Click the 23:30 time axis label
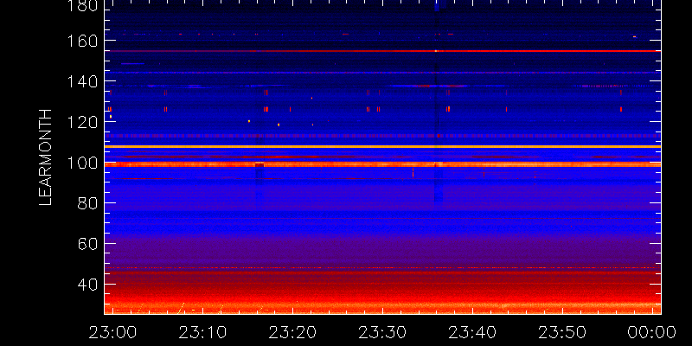Image resolution: width=692 pixels, height=346 pixels. [x=382, y=332]
